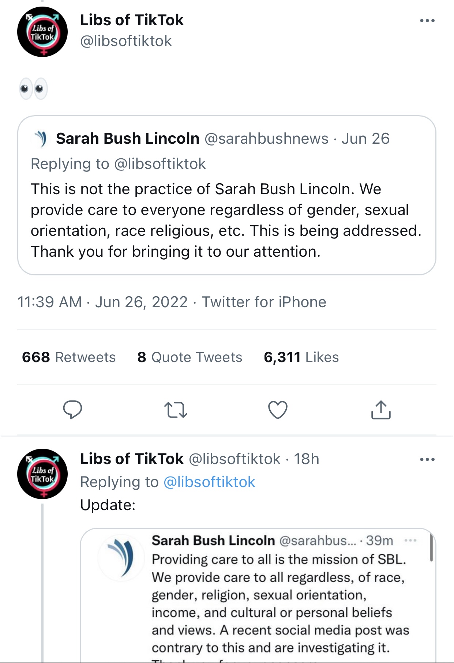Image resolution: width=454 pixels, height=663 pixels.
Task: Open the blue @libsoftiktok reply mention
Action: tap(209, 482)
